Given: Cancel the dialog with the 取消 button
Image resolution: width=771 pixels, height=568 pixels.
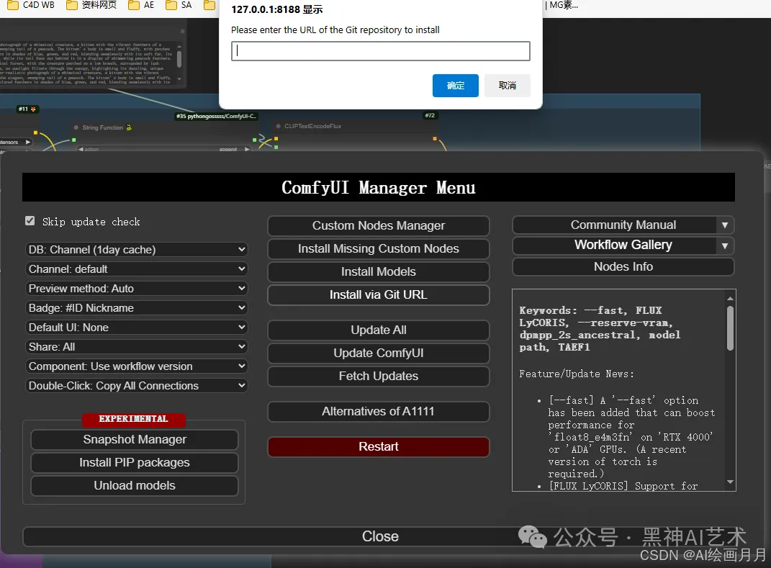Looking at the screenshot, I should point(508,86).
